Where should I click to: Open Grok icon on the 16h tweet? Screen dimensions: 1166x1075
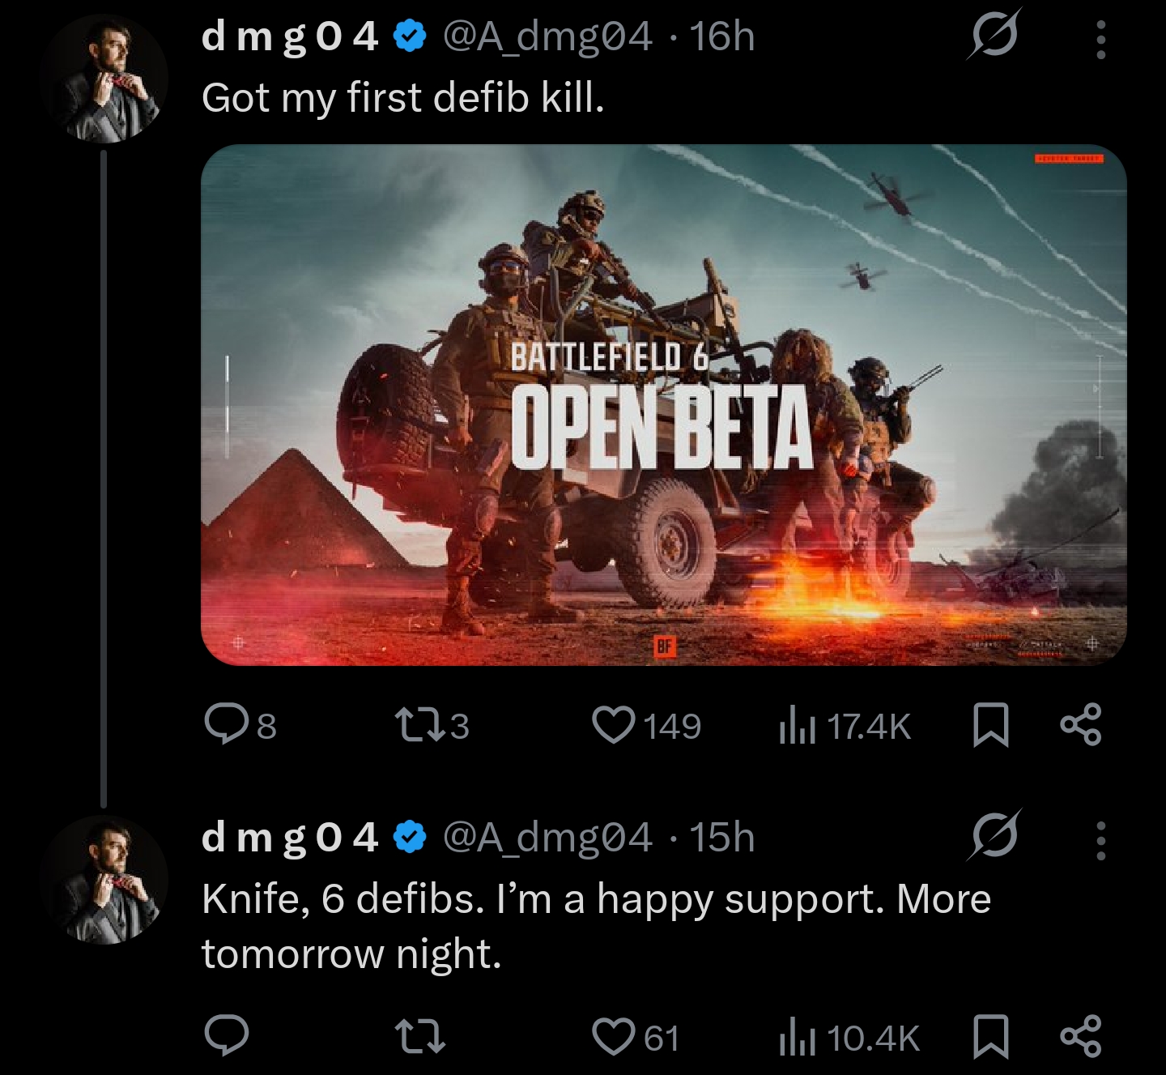pyautogui.click(x=994, y=34)
